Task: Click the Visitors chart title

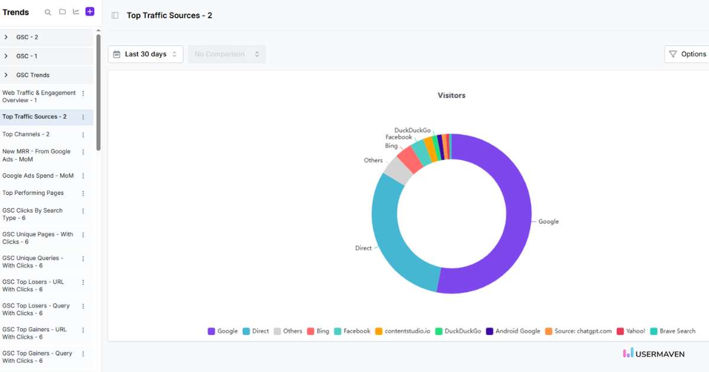Action: click(x=451, y=95)
